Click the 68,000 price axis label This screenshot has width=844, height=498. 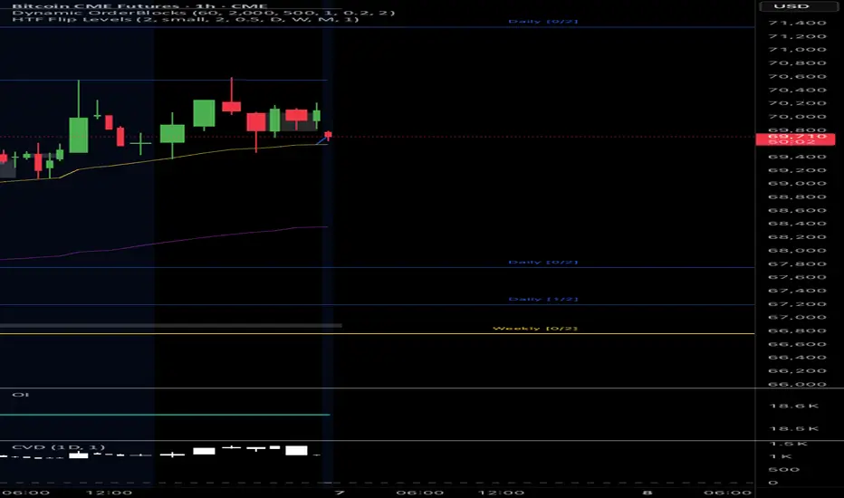coord(797,250)
